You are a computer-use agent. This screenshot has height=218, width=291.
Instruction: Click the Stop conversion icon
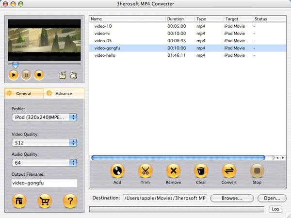[257, 170]
